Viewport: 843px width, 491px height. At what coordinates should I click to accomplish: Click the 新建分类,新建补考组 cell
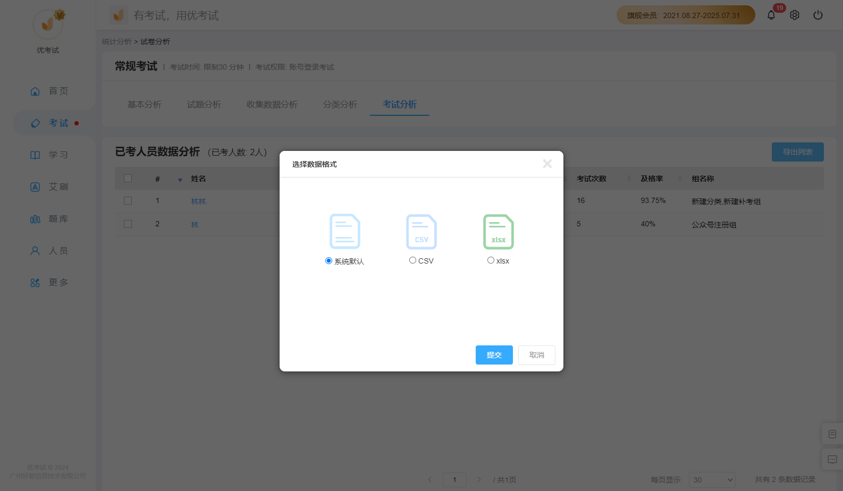726,201
